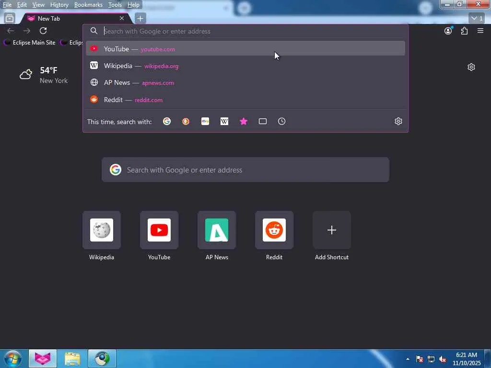Click the network tray icon

pos(431,359)
